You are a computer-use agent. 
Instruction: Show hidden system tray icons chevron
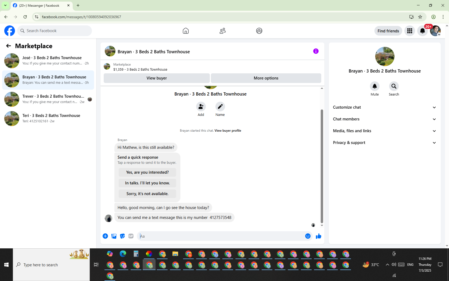pos(387,265)
